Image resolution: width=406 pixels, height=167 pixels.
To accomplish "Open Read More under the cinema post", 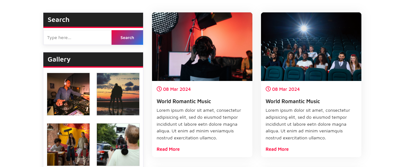I will [x=277, y=149].
